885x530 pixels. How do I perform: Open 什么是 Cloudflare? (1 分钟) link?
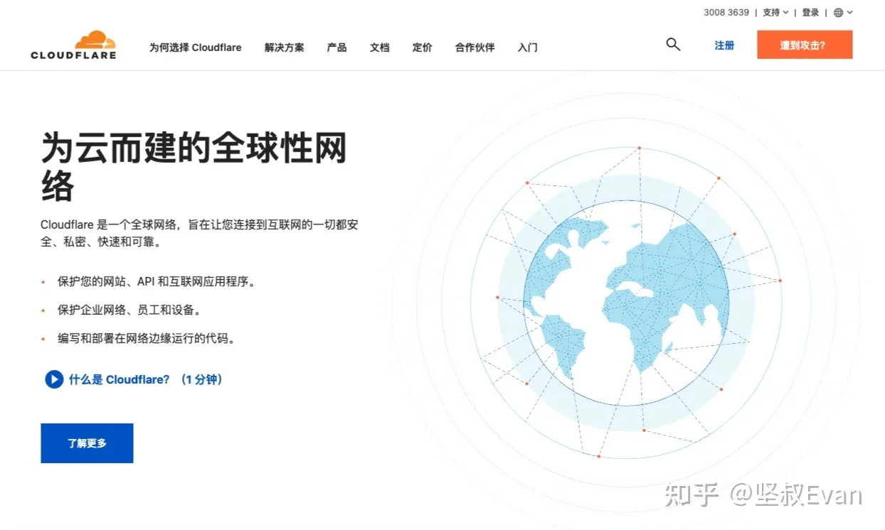pos(146,379)
